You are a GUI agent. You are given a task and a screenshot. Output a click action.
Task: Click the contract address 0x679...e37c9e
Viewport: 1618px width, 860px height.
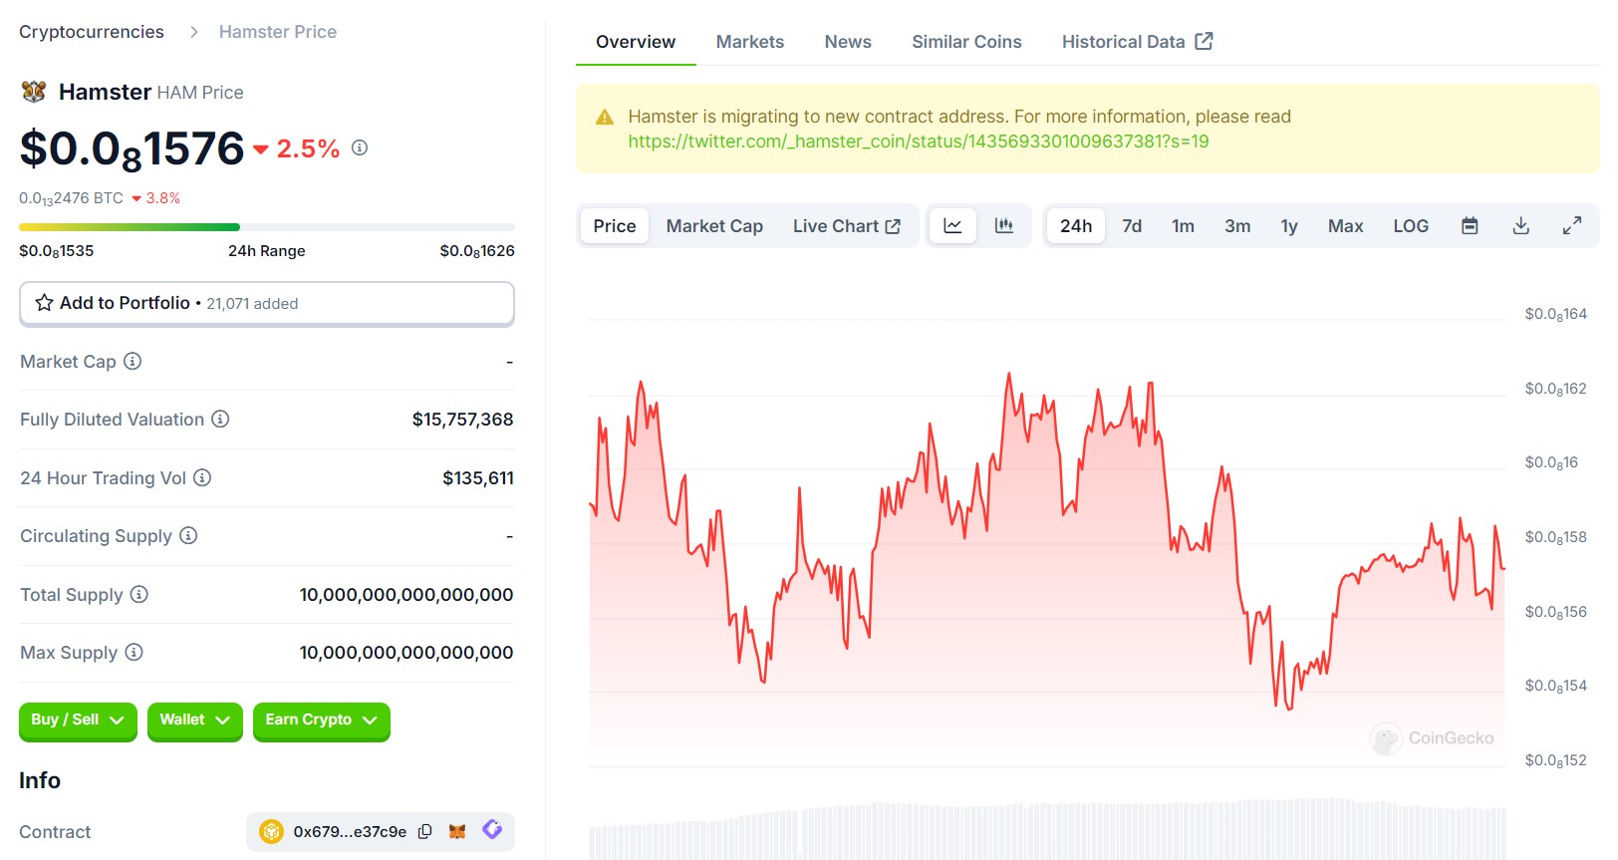[350, 831]
